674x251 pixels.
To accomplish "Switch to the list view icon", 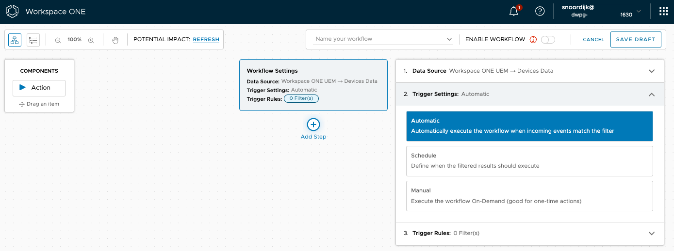I will tap(33, 40).
